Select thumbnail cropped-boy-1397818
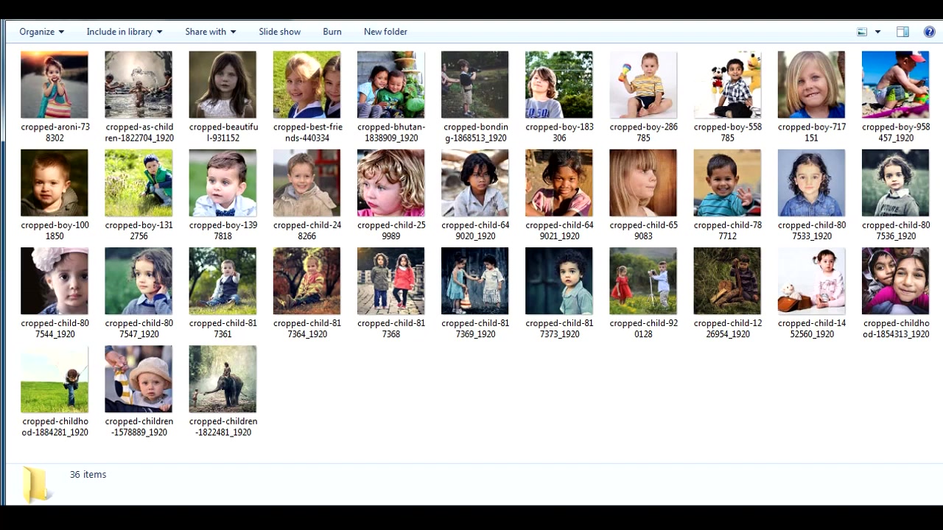 (222, 183)
